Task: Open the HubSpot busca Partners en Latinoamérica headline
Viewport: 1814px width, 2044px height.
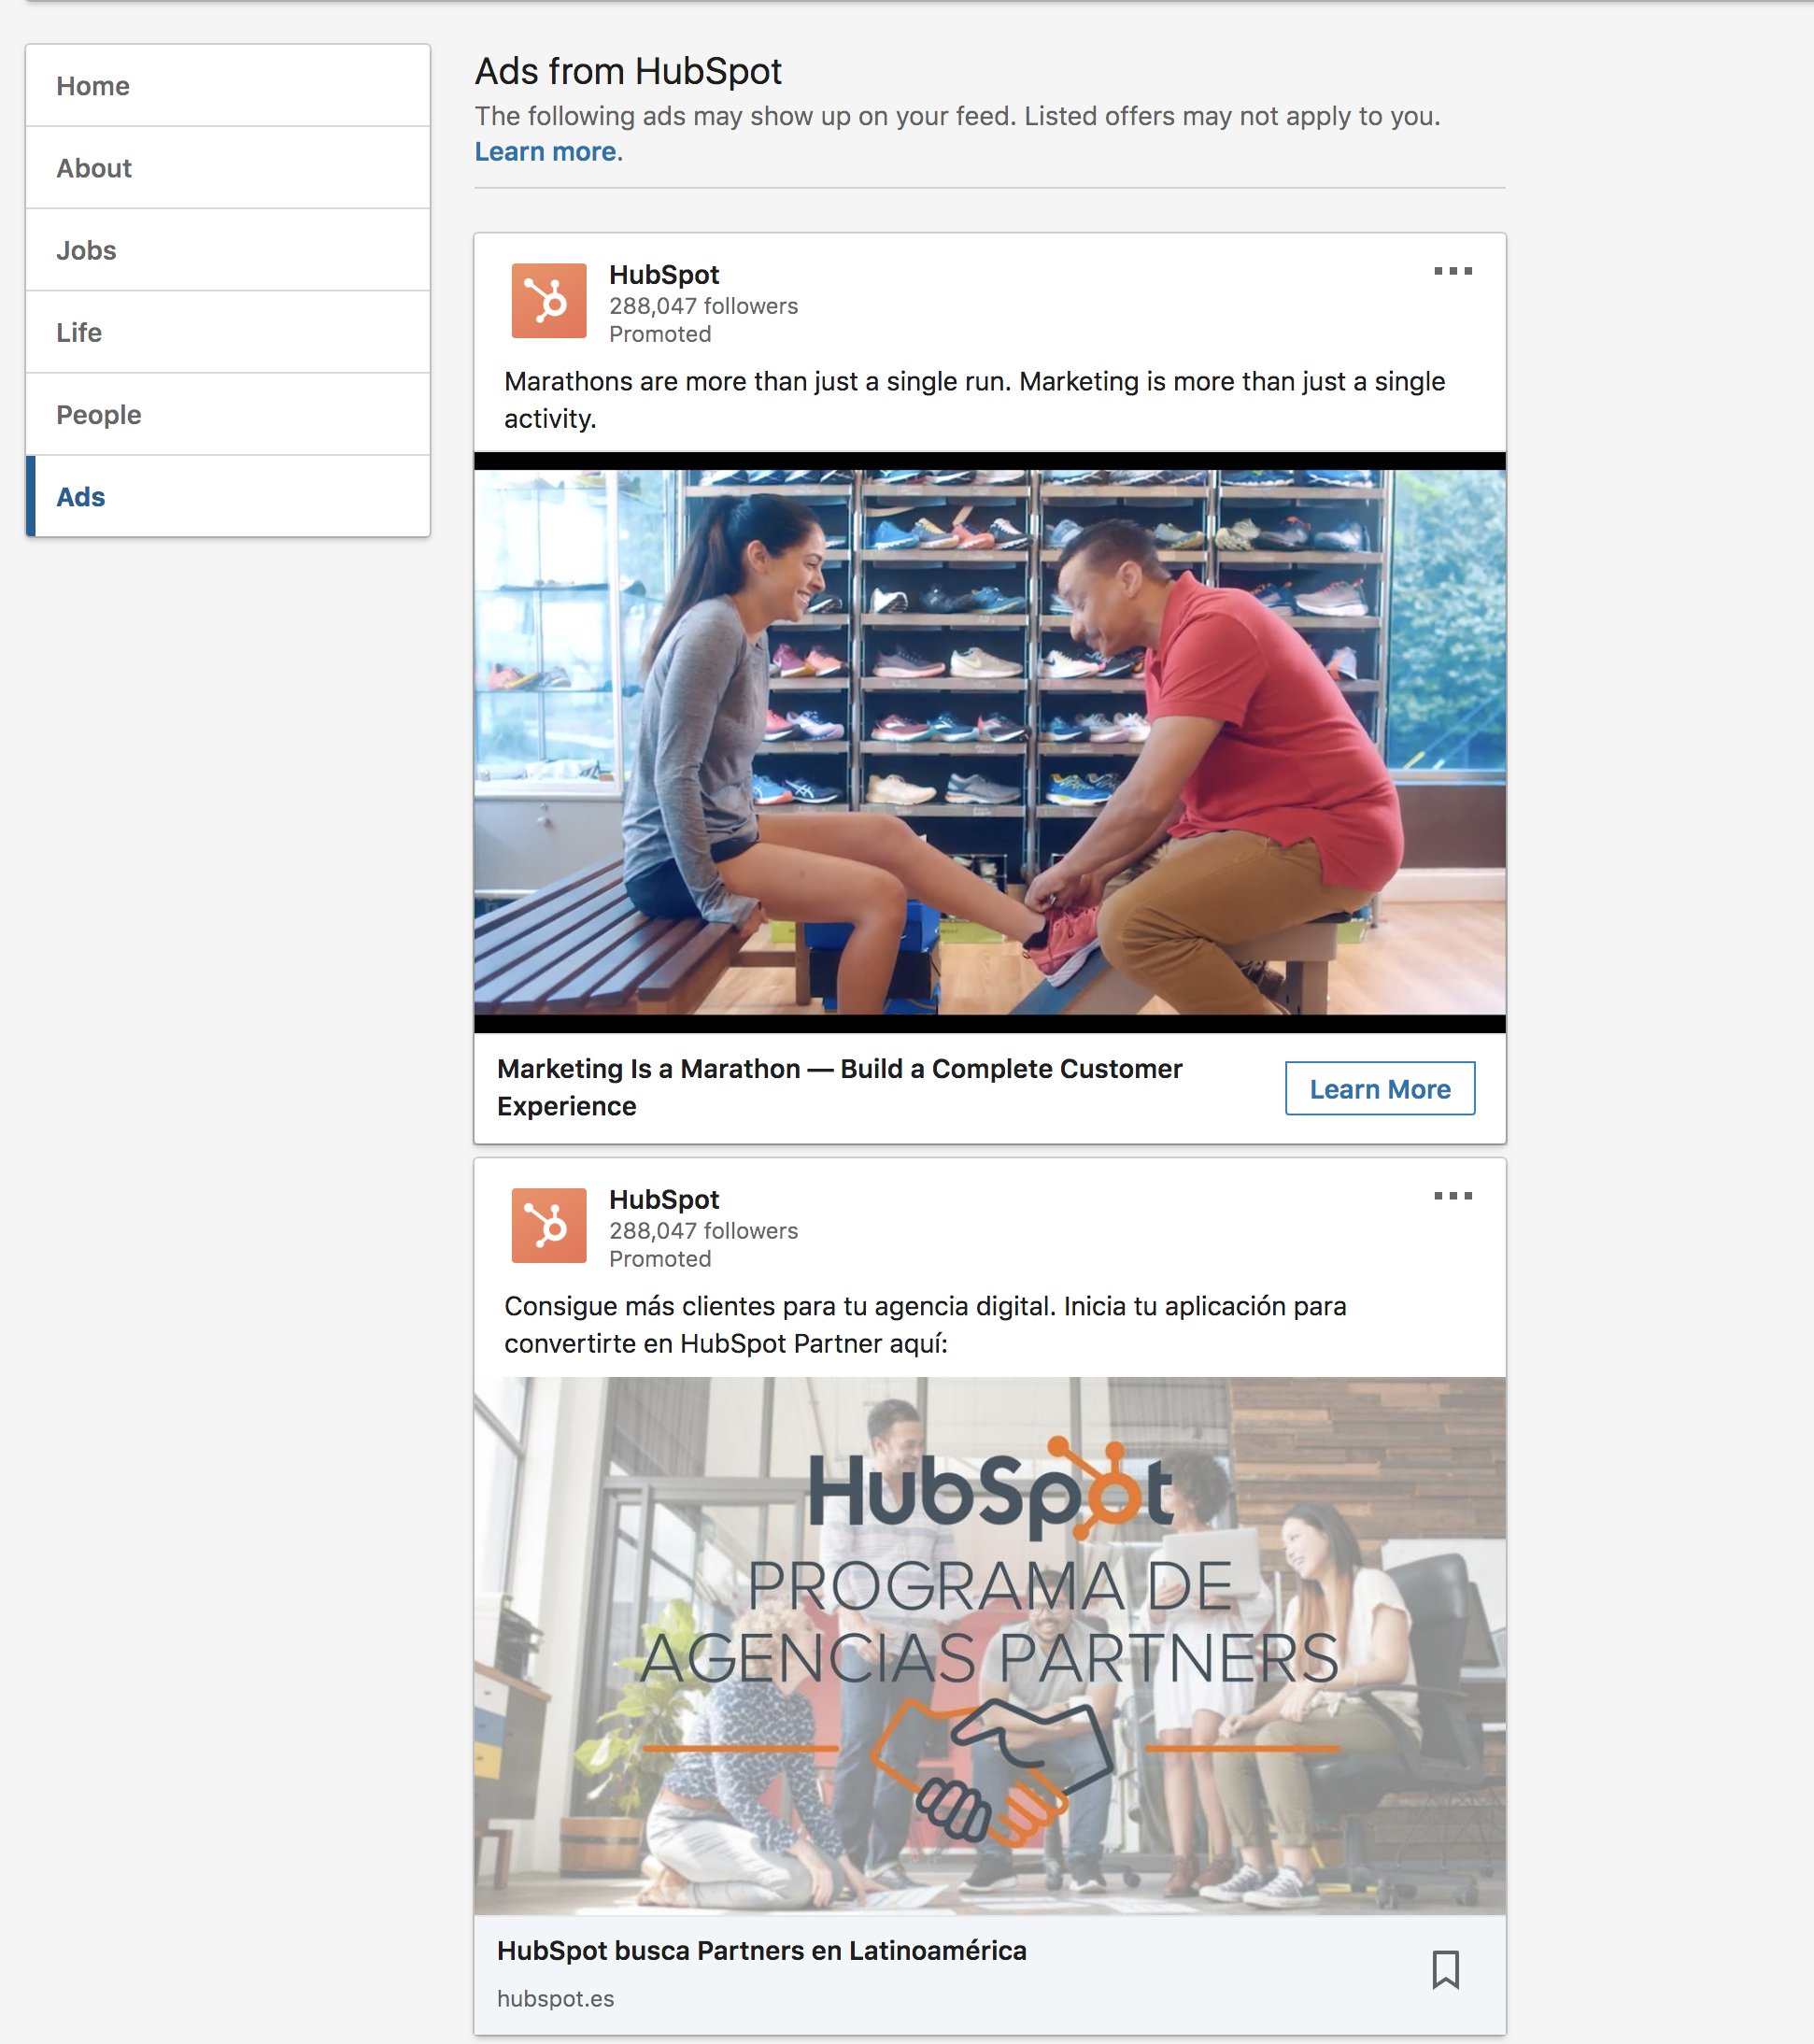Action: [x=762, y=1950]
